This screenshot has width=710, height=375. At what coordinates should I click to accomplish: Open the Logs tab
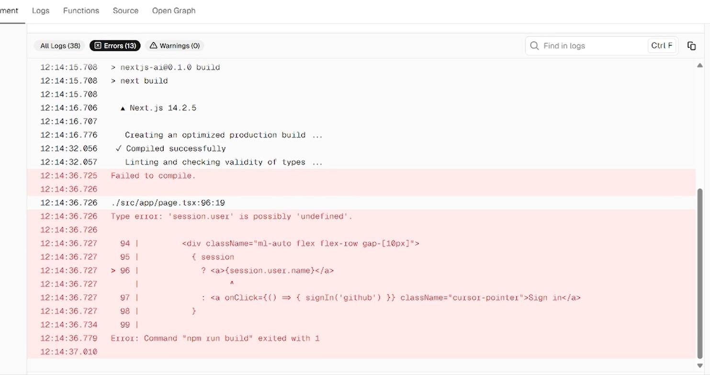(x=41, y=11)
